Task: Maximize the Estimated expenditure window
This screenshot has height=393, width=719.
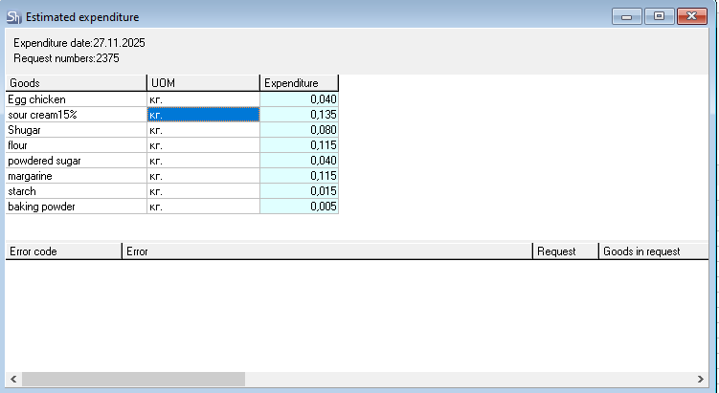Action: (x=660, y=16)
